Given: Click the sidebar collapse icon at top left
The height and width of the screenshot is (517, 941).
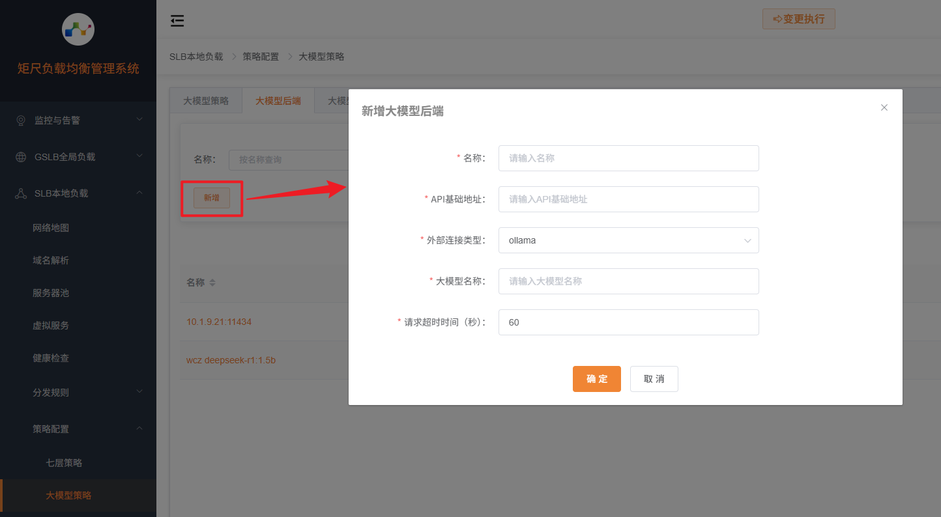Looking at the screenshot, I should pyautogui.click(x=177, y=20).
